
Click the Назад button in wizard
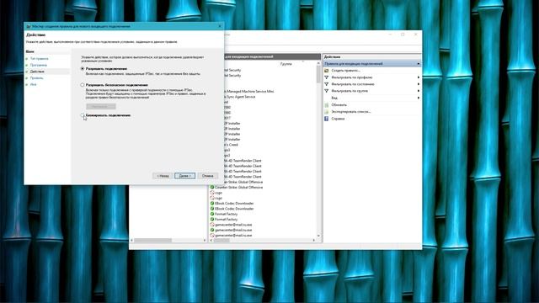click(x=163, y=176)
